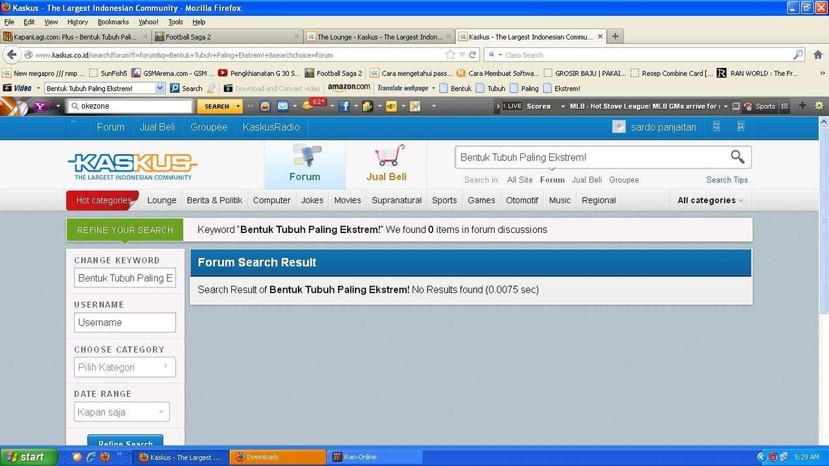Open the Search Tips link
This screenshot has width=829, height=466.
click(x=727, y=180)
